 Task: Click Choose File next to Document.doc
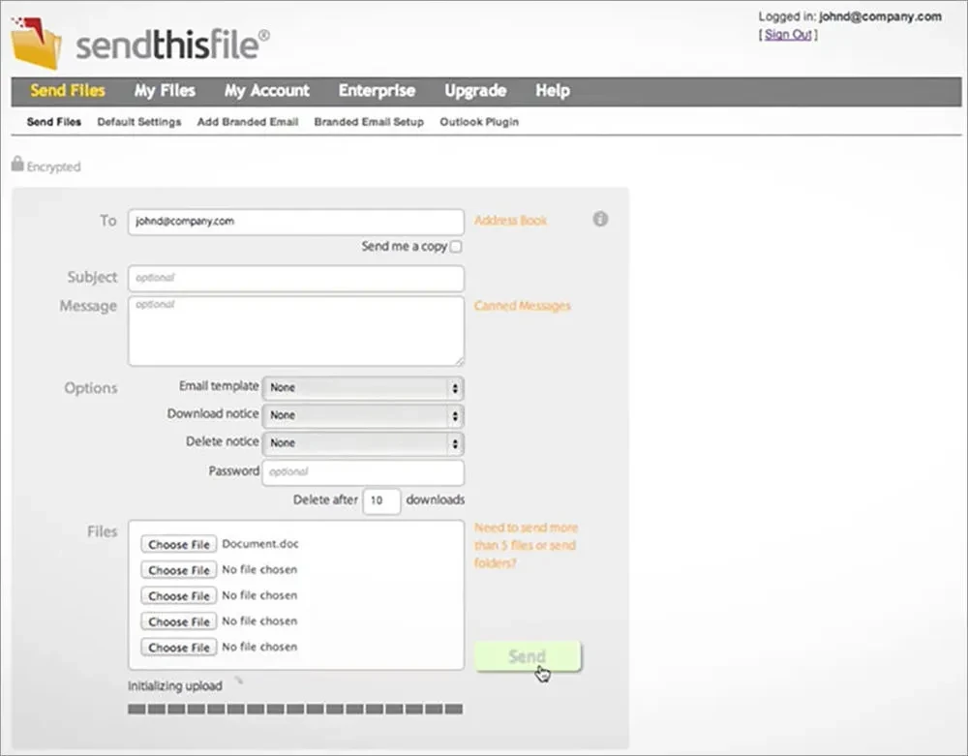[179, 545]
